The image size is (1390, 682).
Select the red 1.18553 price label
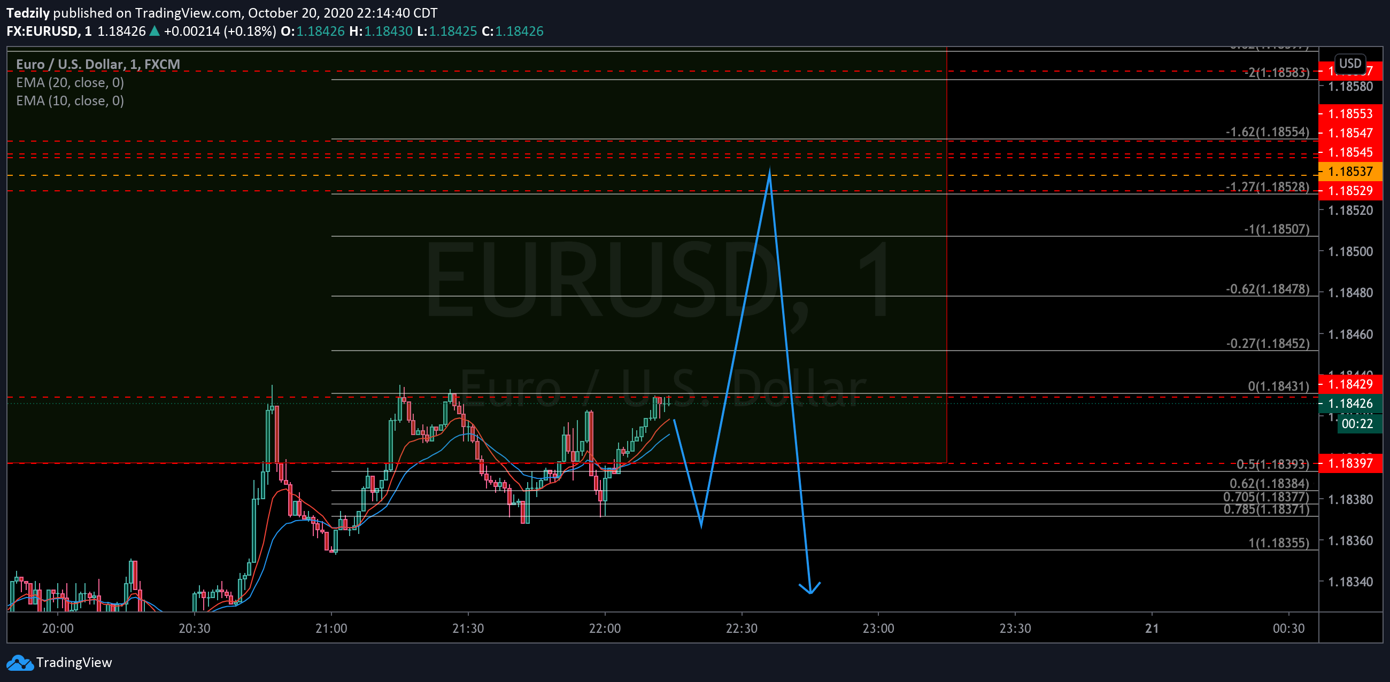[x=1350, y=114]
